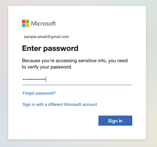This screenshot has height=147, width=157.
Task: Click the red square in Microsoft logo
Action: click(24, 22)
